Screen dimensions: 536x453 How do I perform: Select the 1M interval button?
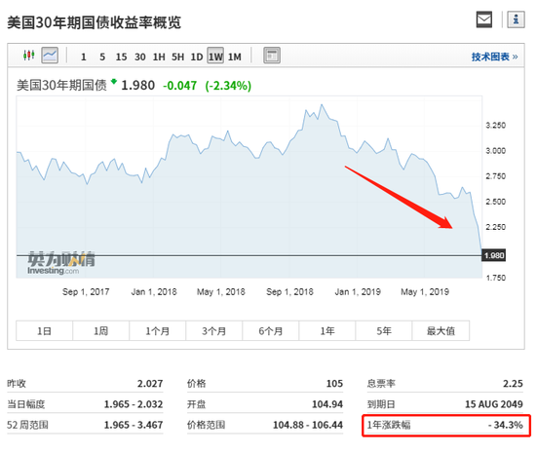click(x=235, y=57)
